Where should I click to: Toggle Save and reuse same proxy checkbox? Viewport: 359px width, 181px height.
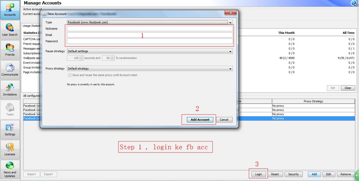tap(70, 75)
